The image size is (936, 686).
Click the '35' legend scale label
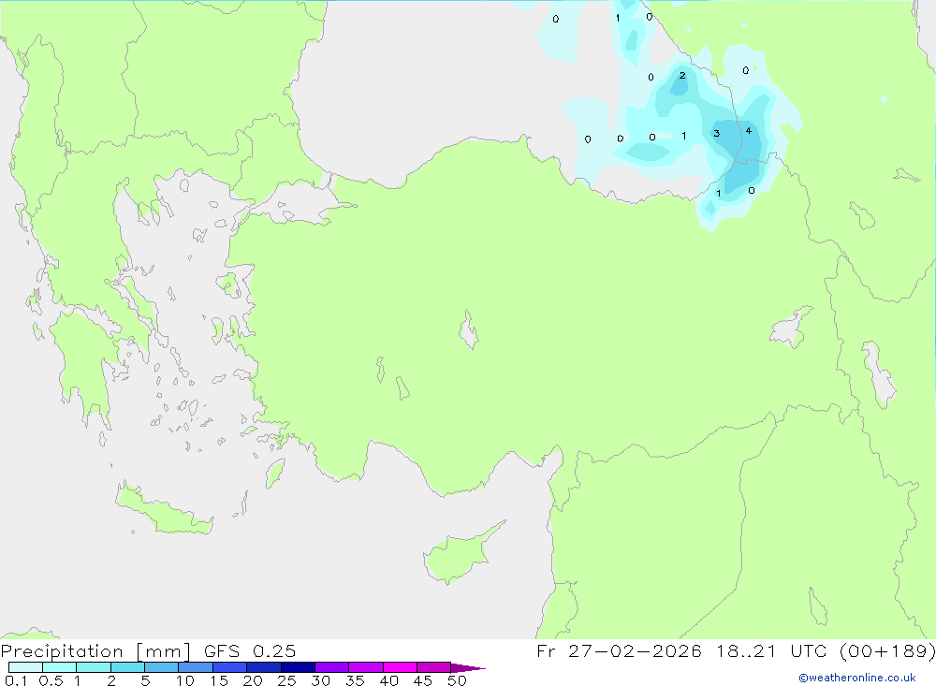(x=355, y=680)
